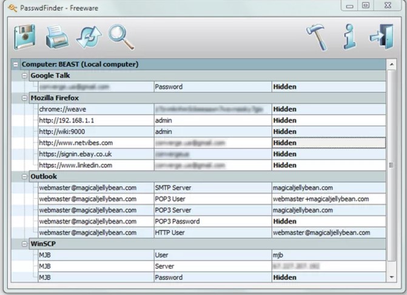Click the POP3 Server field label
Image resolution: width=407 pixels, height=295 pixels.
pyautogui.click(x=213, y=210)
